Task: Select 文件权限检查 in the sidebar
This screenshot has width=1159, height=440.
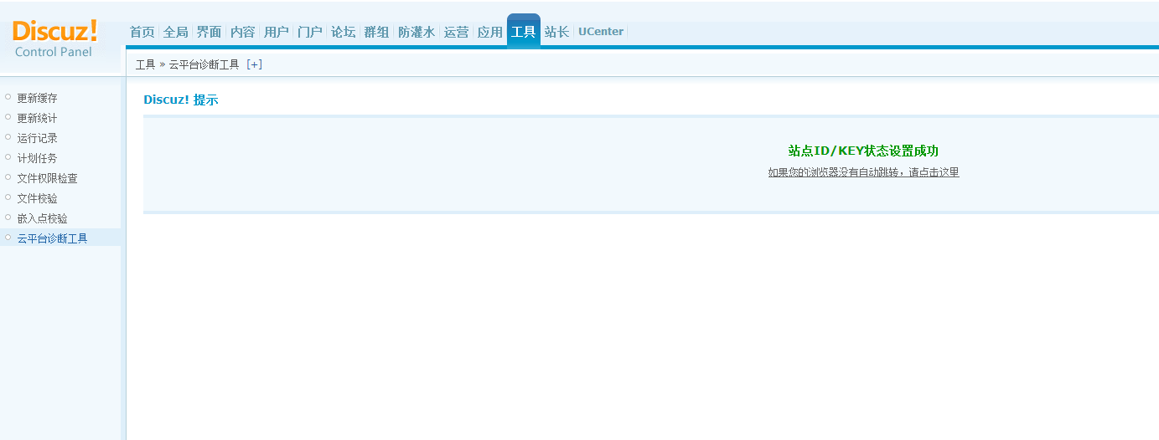Action: [48, 178]
